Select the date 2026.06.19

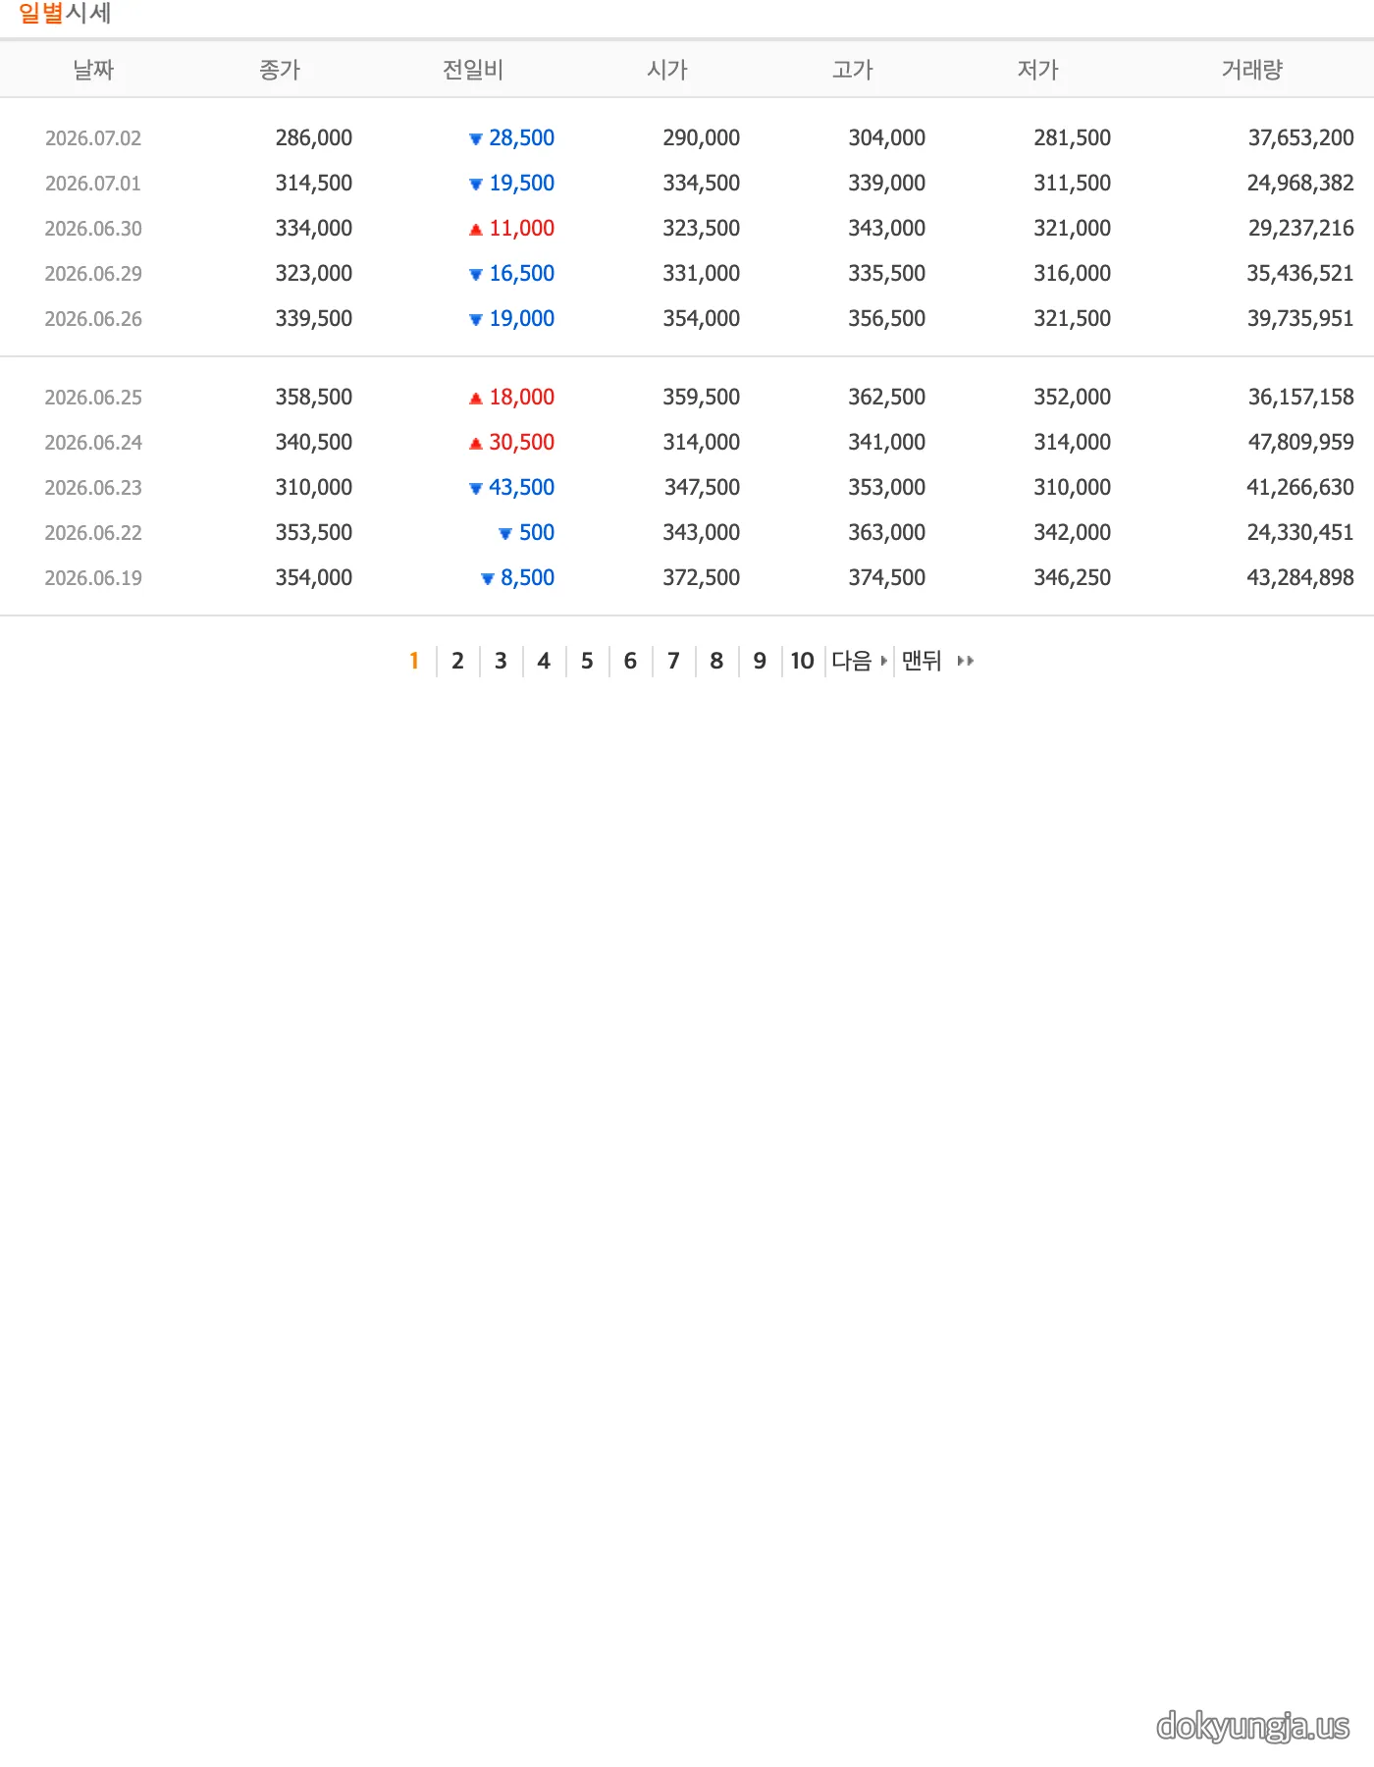[93, 578]
